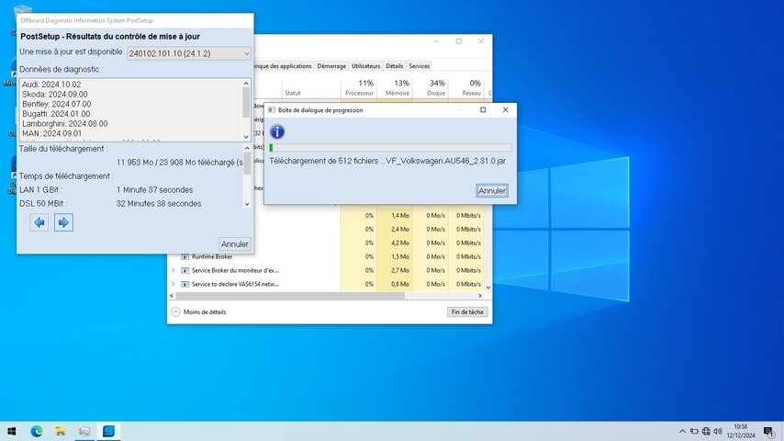Click diagnostic data list scrollbar up arrow
The width and height of the screenshot is (784, 441).
coord(246,84)
